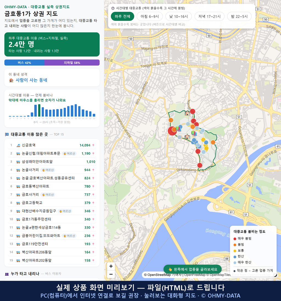Click the blue 버스 42% bar segment
The width and height of the screenshot is (281, 301).
24,63
